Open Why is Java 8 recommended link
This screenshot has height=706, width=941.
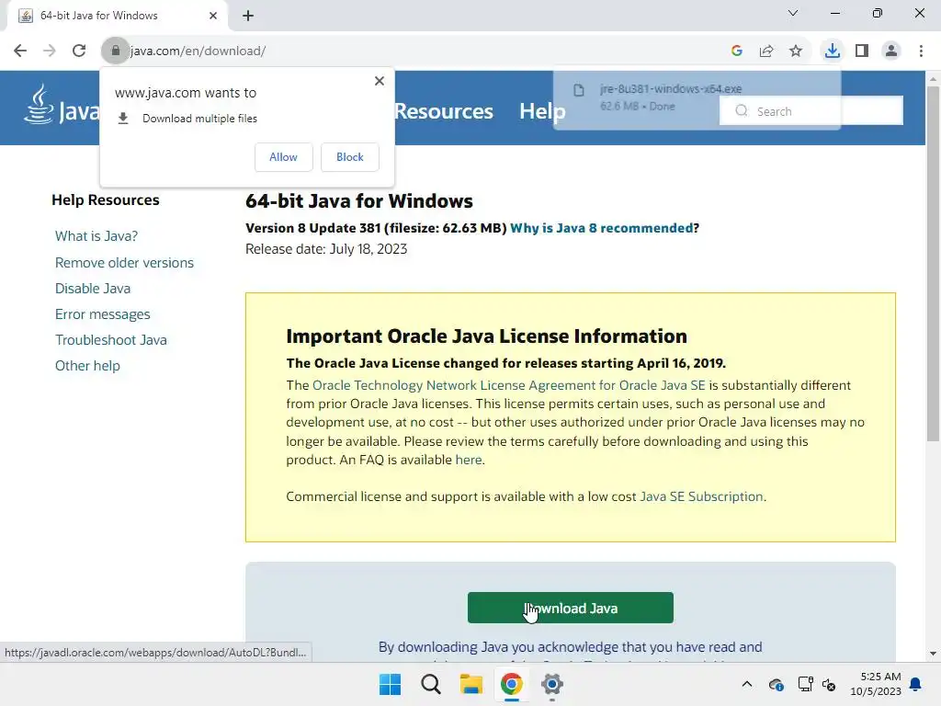[x=601, y=228]
